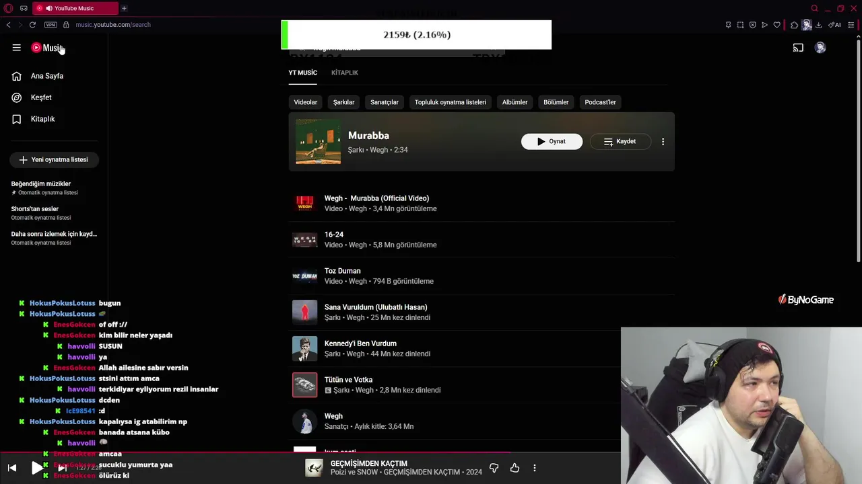Like GEÇMİŞİMDEN KAÇTIM track
Screen dimensions: 862x484
pyautogui.click(x=515, y=468)
